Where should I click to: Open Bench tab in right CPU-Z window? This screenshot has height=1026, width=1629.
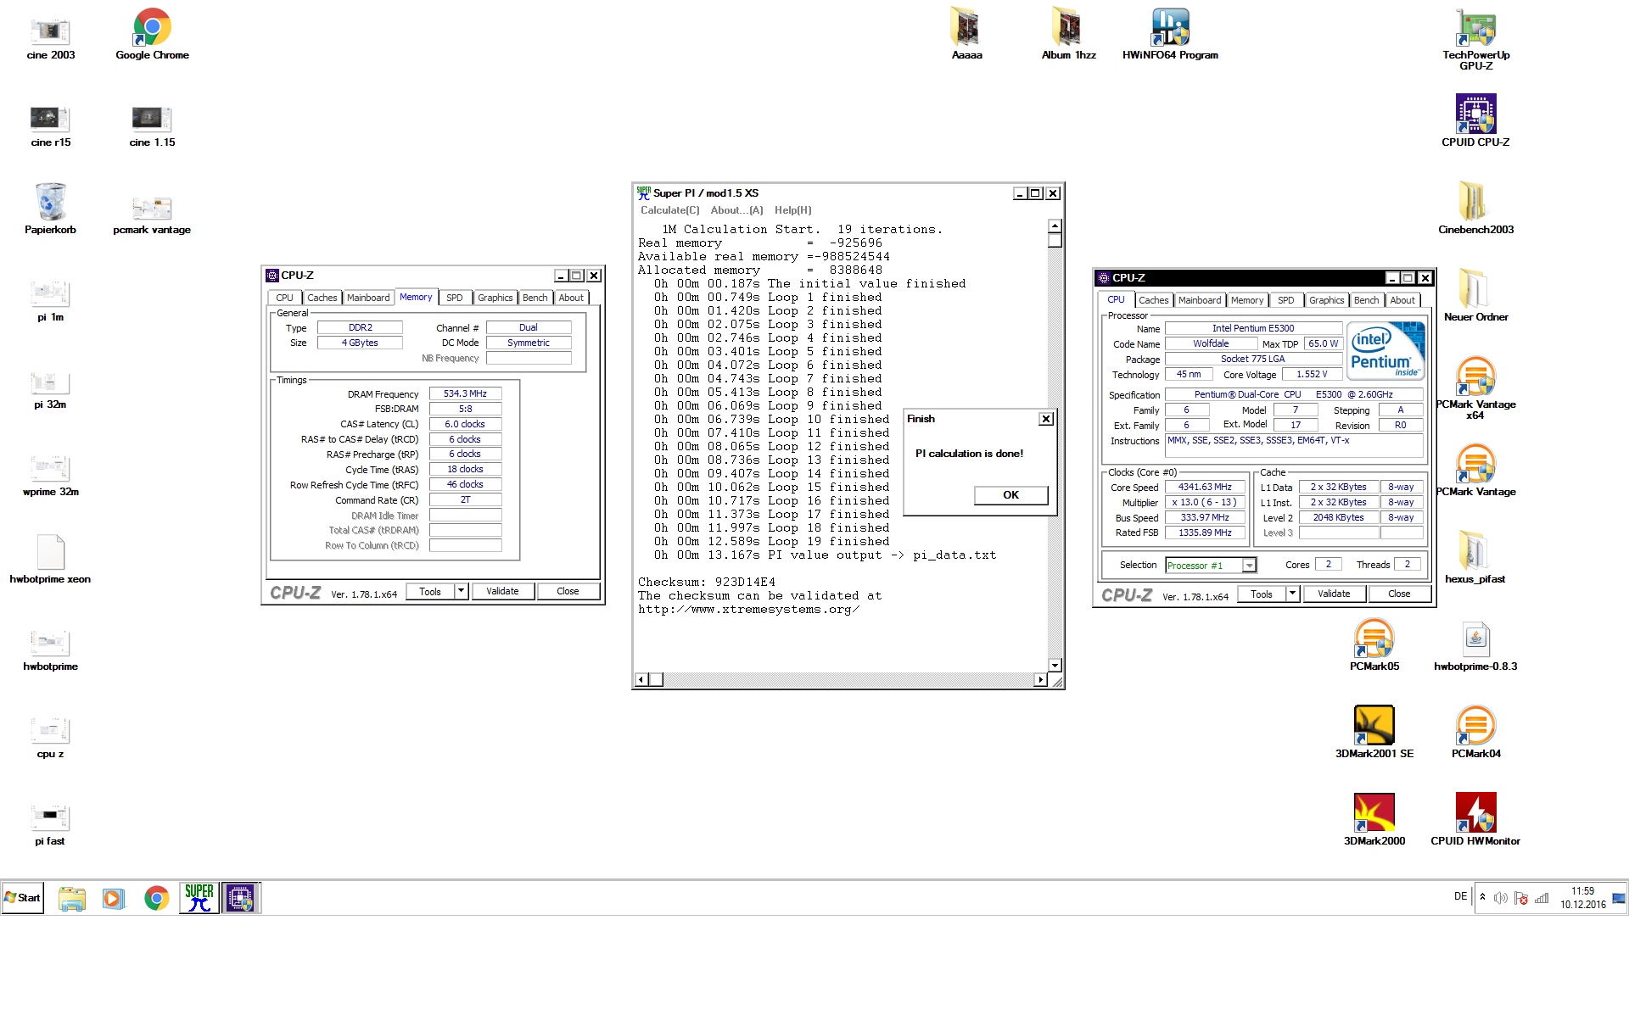coord(1366,300)
